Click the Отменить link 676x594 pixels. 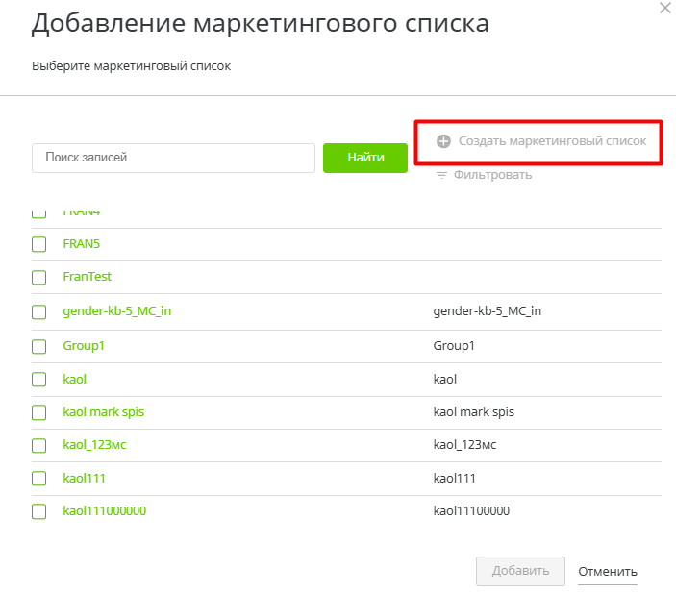tap(607, 572)
